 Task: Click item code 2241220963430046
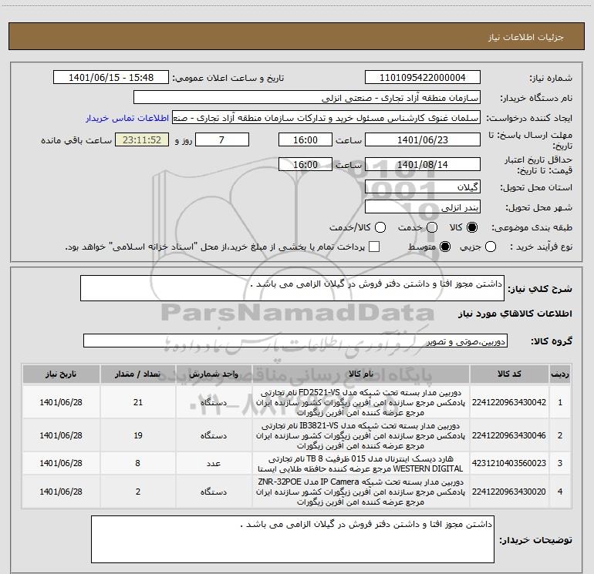click(x=509, y=435)
